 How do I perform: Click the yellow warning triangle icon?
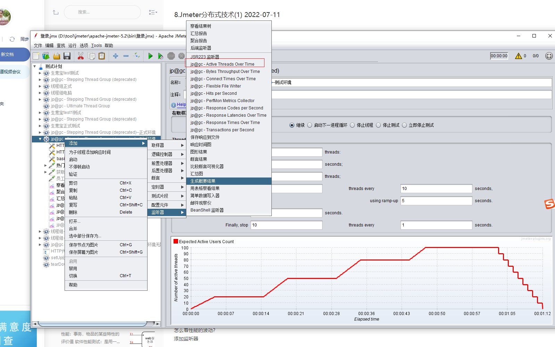pyautogui.click(x=519, y=56)
